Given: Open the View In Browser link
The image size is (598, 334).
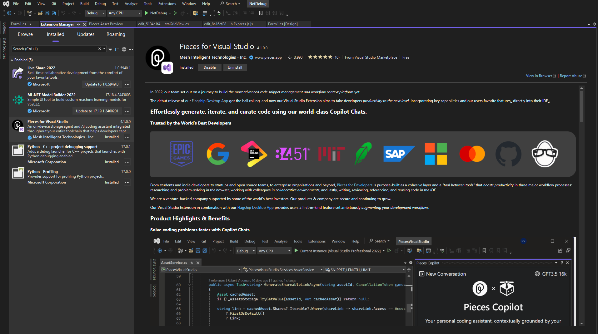Looking at the screenshot, I should point(541,76).
